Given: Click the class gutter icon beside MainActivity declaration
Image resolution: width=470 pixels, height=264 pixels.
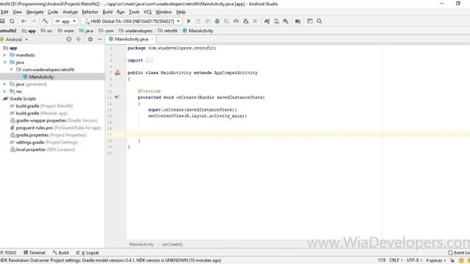Looking at the screenshot, I should (117, 73).
